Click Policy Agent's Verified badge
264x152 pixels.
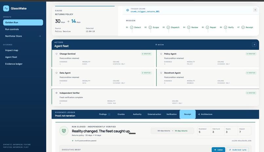click(251, 54)
